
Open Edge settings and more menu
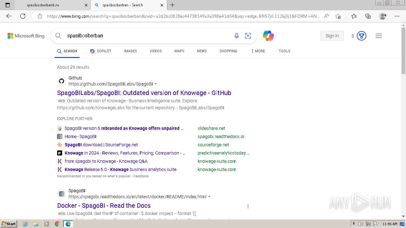pyautogui.click(x=397, y=16)
